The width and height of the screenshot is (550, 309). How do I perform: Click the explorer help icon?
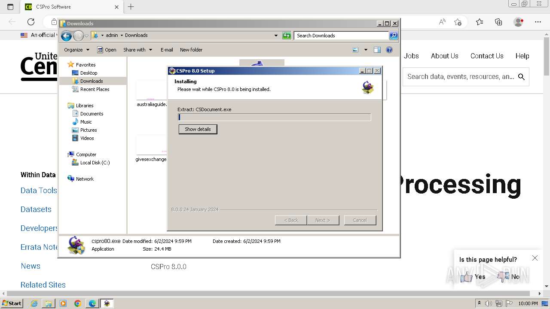coord(389,50)
